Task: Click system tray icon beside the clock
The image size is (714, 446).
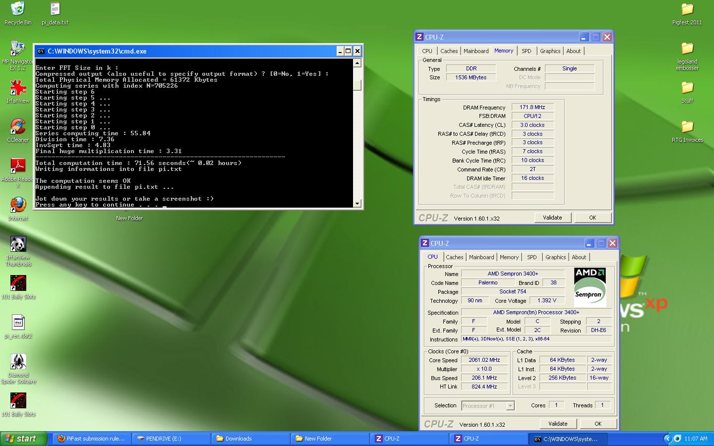Action: point(677,439)
